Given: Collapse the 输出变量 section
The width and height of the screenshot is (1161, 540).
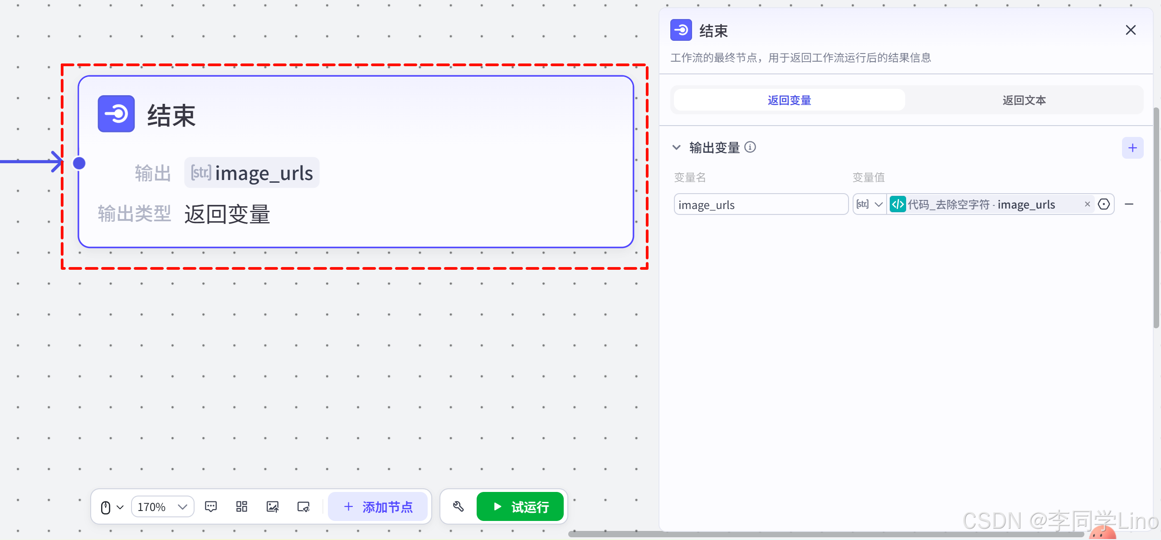Looking at the screenshot, I should [x=676, y=147].
